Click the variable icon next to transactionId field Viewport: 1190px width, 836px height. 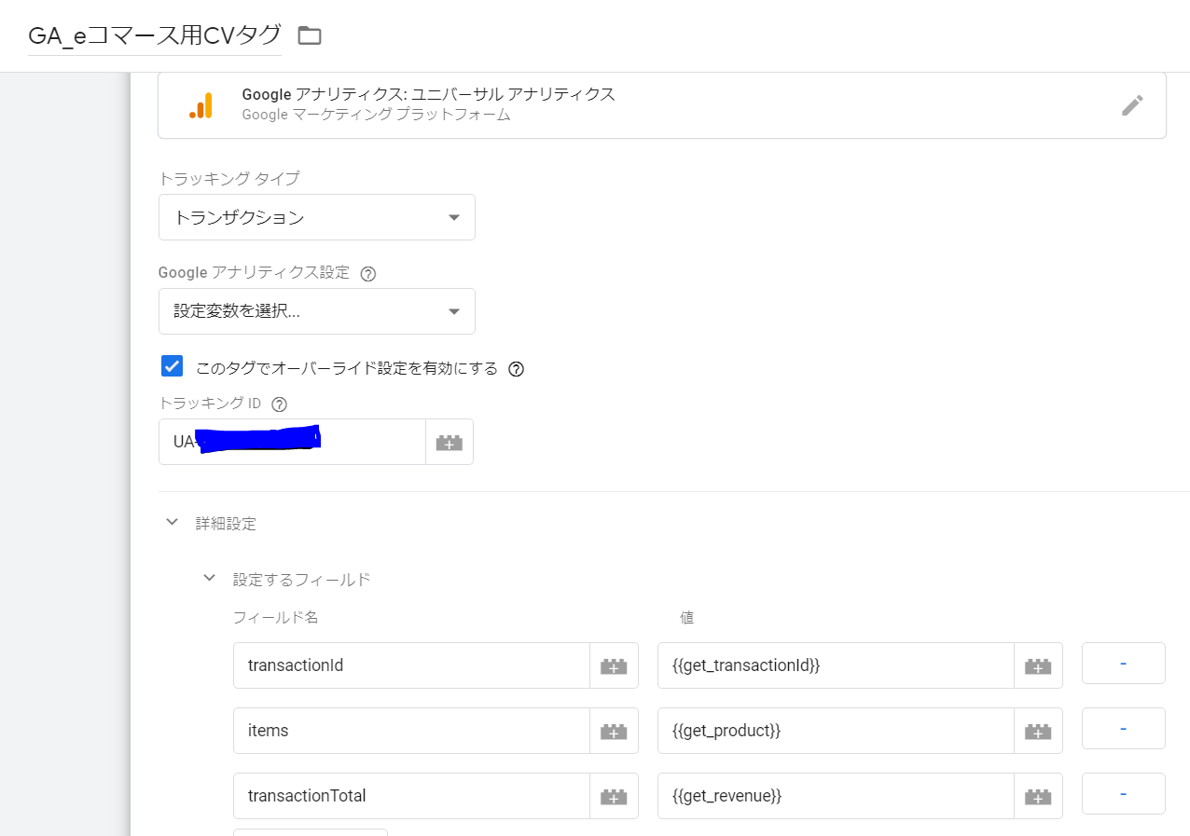click(x=614, y=665)
